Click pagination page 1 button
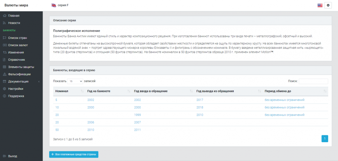Image resolution: width=338 pixels, height=161 pixels. (x=325, y=139)
